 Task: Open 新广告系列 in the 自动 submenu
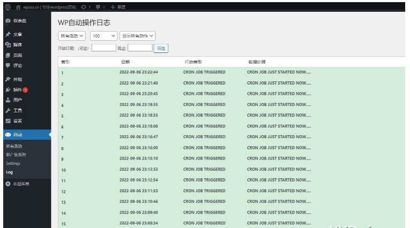tap(16, 155)
